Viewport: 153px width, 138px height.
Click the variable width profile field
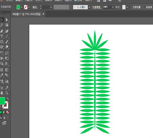click(61, 7)
